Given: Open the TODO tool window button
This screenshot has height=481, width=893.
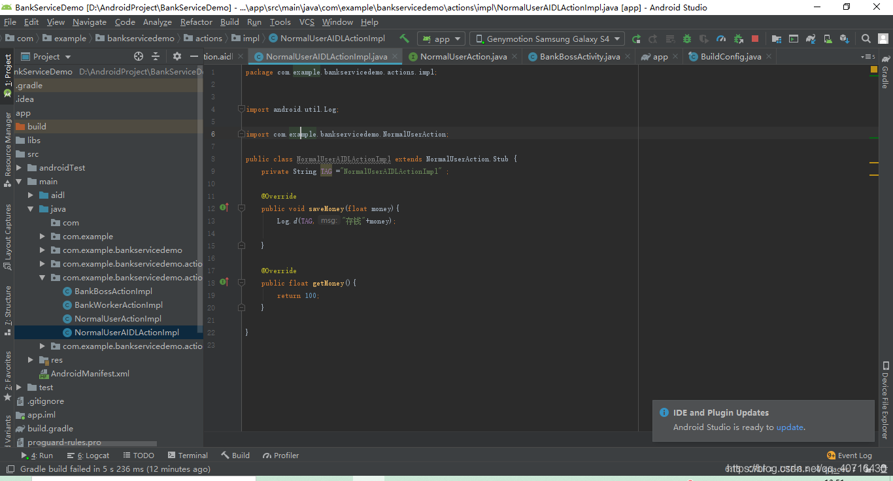Looking at the screenshot, I should [x=139, y=456].
